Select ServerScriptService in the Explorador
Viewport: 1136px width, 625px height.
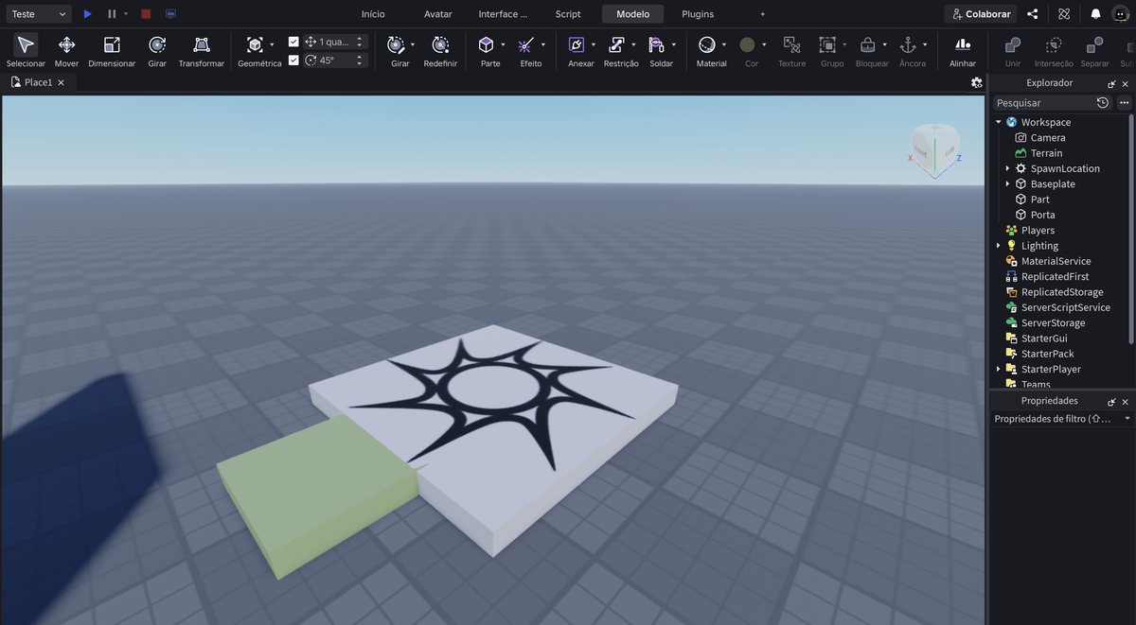(1065, 307)
